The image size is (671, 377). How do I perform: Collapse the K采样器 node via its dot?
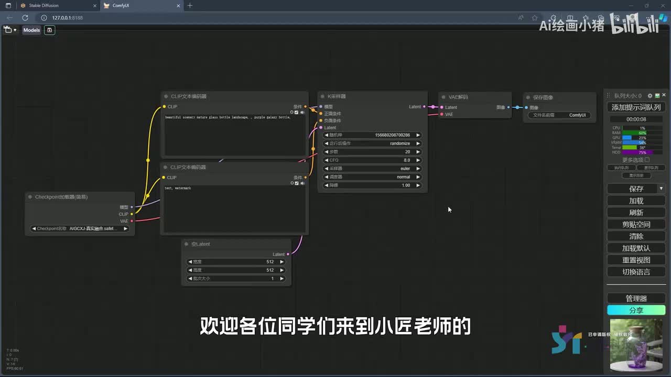pyautogui.click(x=323, y=96)
